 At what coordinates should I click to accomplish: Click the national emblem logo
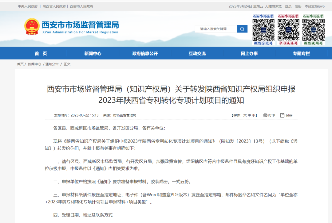pos(32,26)
